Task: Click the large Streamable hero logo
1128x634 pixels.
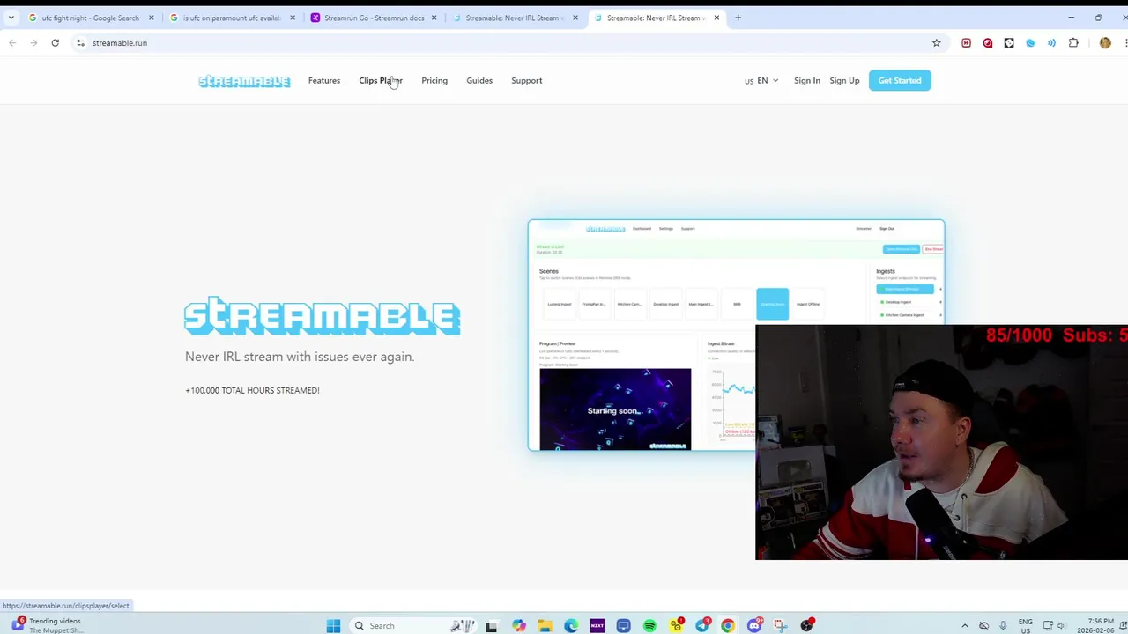Action: point(323,316)
